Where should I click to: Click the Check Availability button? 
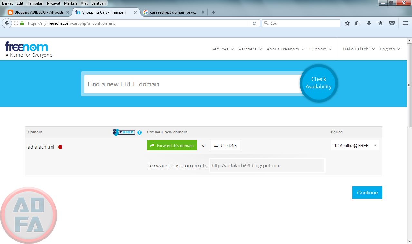(x=319, y=83)
